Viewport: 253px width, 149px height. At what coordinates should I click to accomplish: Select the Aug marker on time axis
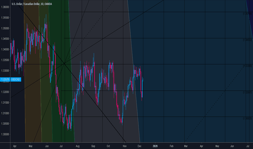[x=77, y=146]
